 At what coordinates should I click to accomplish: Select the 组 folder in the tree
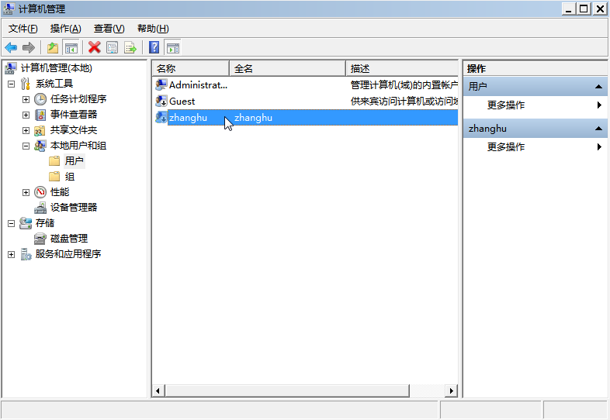pyautogui.click(x=69, y=177)
